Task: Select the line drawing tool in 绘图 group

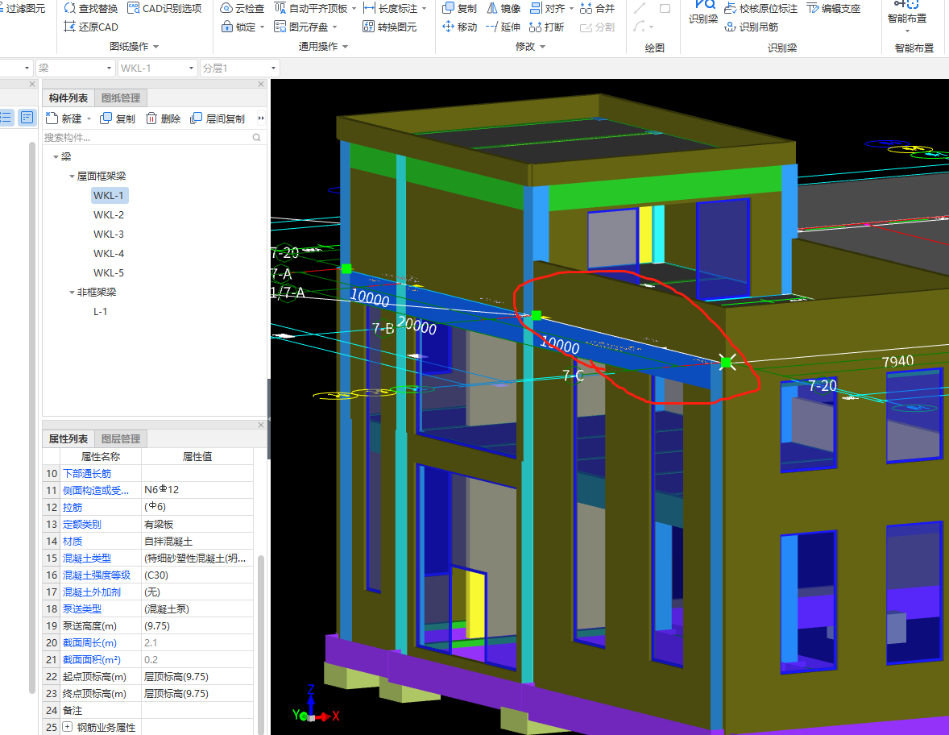Action: coord(640,9)
